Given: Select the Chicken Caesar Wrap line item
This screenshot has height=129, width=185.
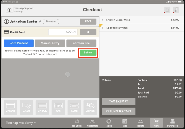Looking at the screenshot, I should click(x=141, y=20).
